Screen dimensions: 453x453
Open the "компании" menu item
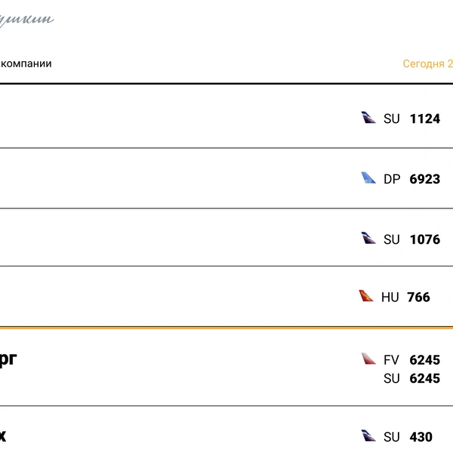26,64
